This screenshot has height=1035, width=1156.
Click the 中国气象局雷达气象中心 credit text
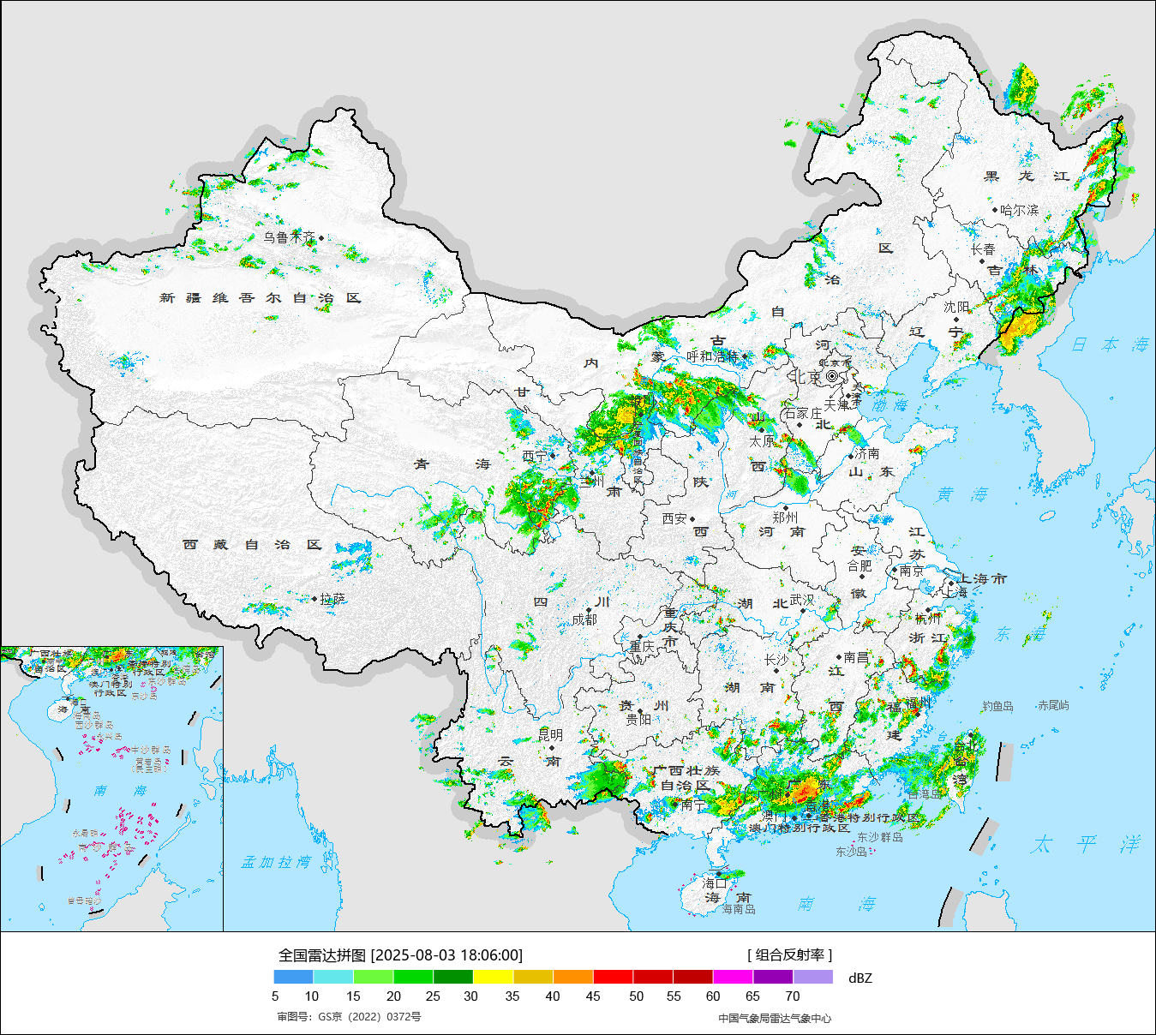775,1018
